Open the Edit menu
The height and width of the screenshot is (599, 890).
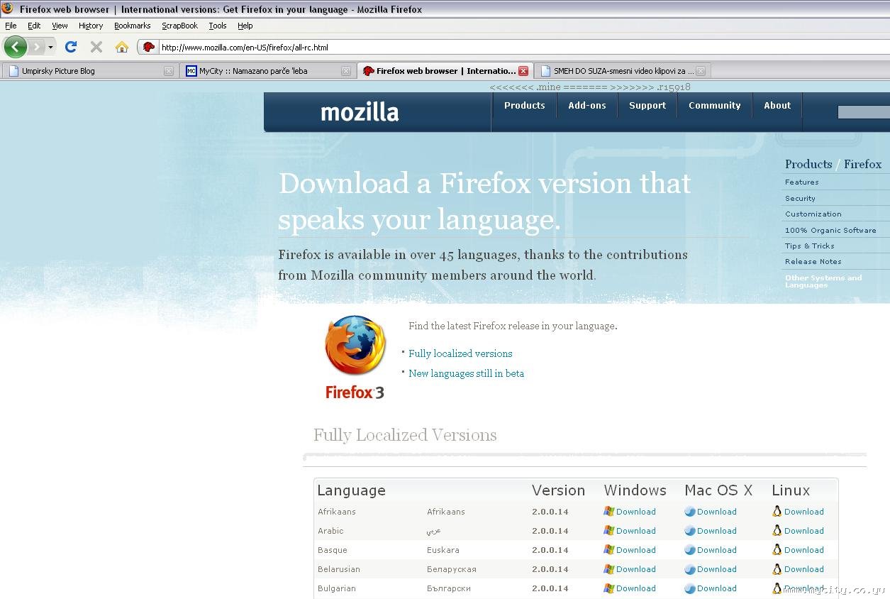(34, 26)
